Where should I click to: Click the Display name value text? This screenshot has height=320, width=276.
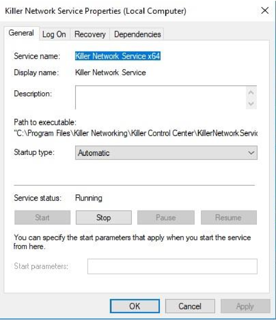tap(110, 72)
